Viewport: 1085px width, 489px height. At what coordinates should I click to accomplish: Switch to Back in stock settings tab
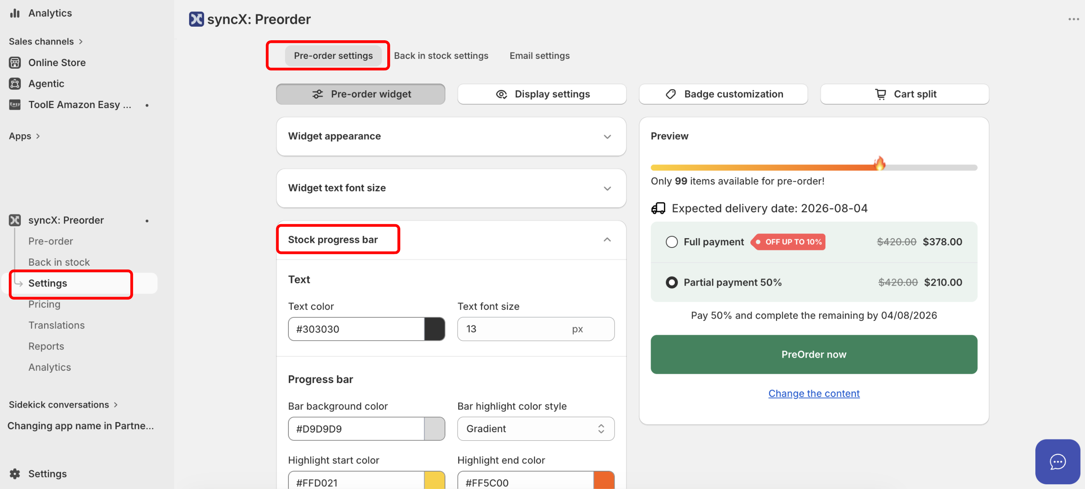(x=441, y=56)
